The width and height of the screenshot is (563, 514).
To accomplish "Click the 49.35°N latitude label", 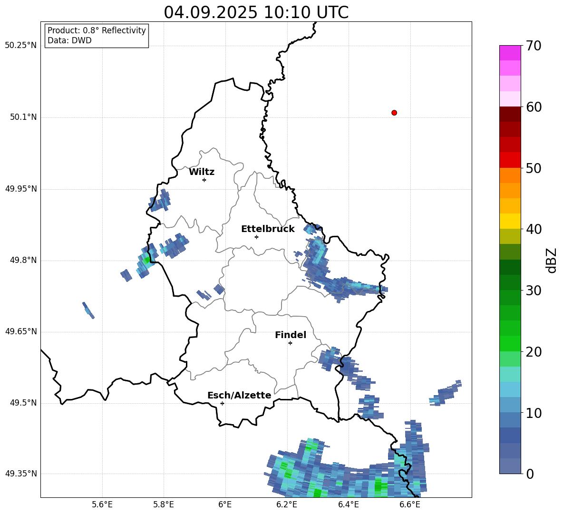I will click(21, 474).
